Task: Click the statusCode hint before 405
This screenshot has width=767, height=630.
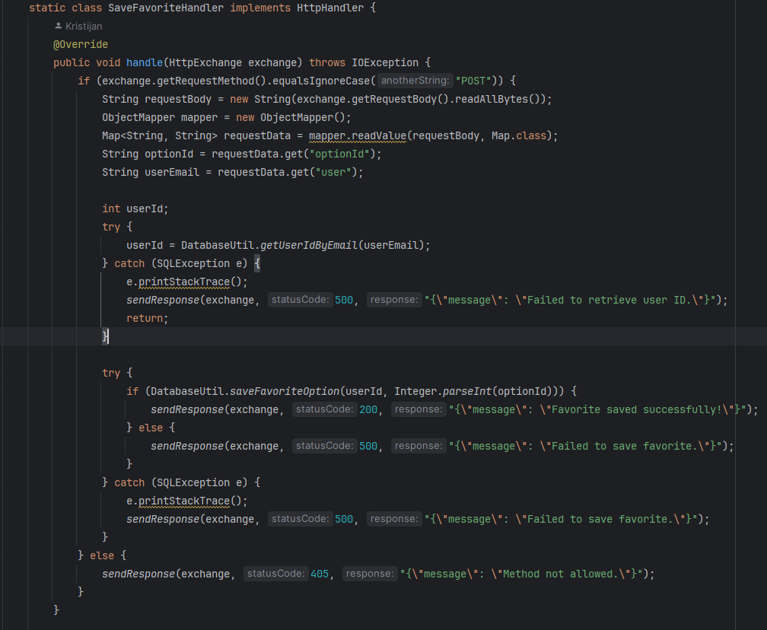Action: [x=275, y=574]
